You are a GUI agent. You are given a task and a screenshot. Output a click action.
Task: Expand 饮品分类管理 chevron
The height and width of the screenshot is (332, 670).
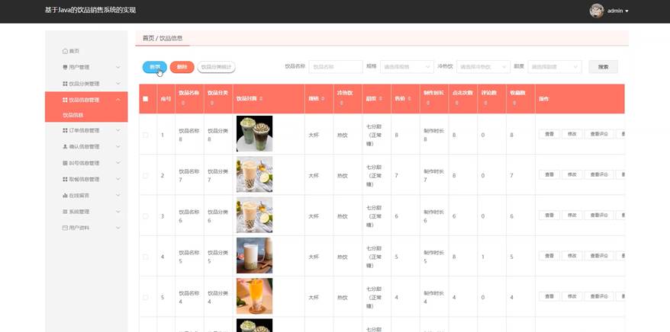click(x=118, y=84)
